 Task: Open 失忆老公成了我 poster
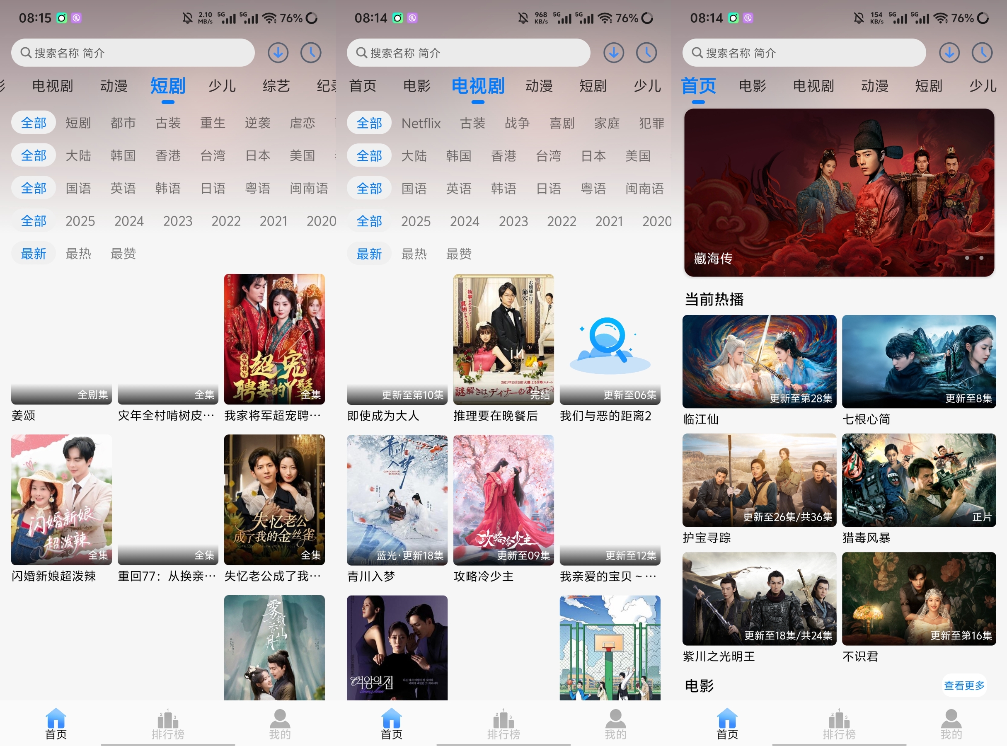click(x=275, y=500)
